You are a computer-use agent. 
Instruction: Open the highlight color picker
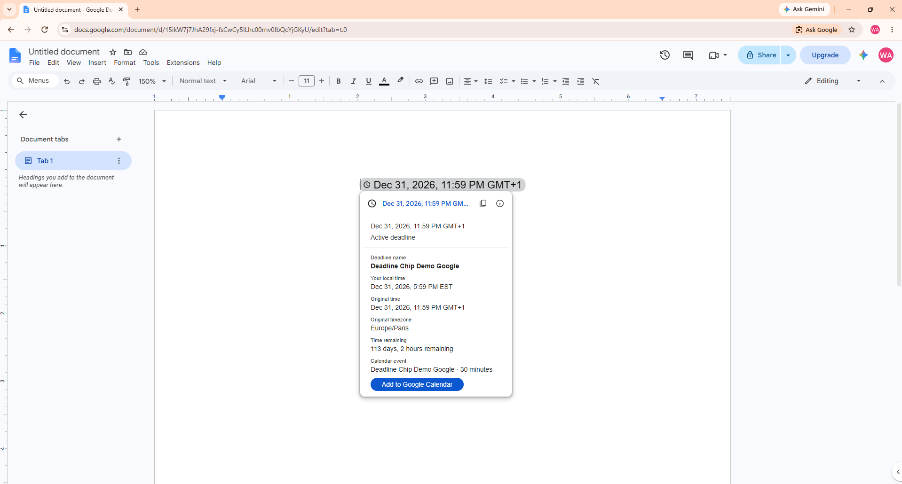pyautogui.click(x=400, y=81)
